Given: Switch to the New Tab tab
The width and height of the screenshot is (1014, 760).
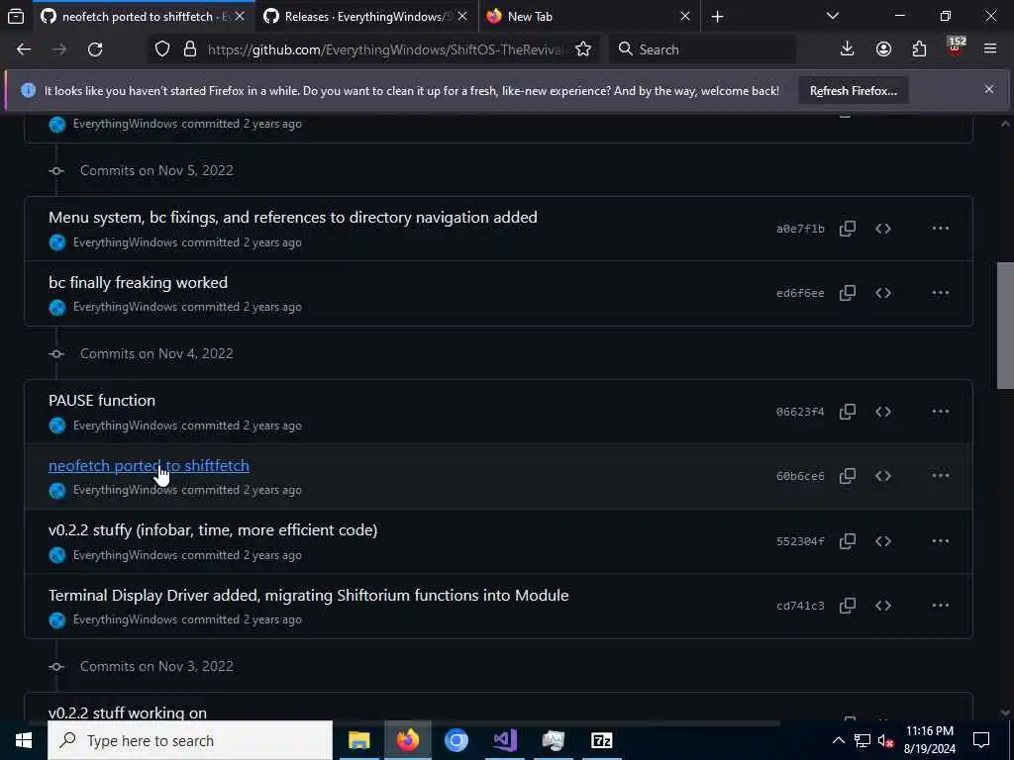Looking at the screenshot, I should [x=580, y=17].
